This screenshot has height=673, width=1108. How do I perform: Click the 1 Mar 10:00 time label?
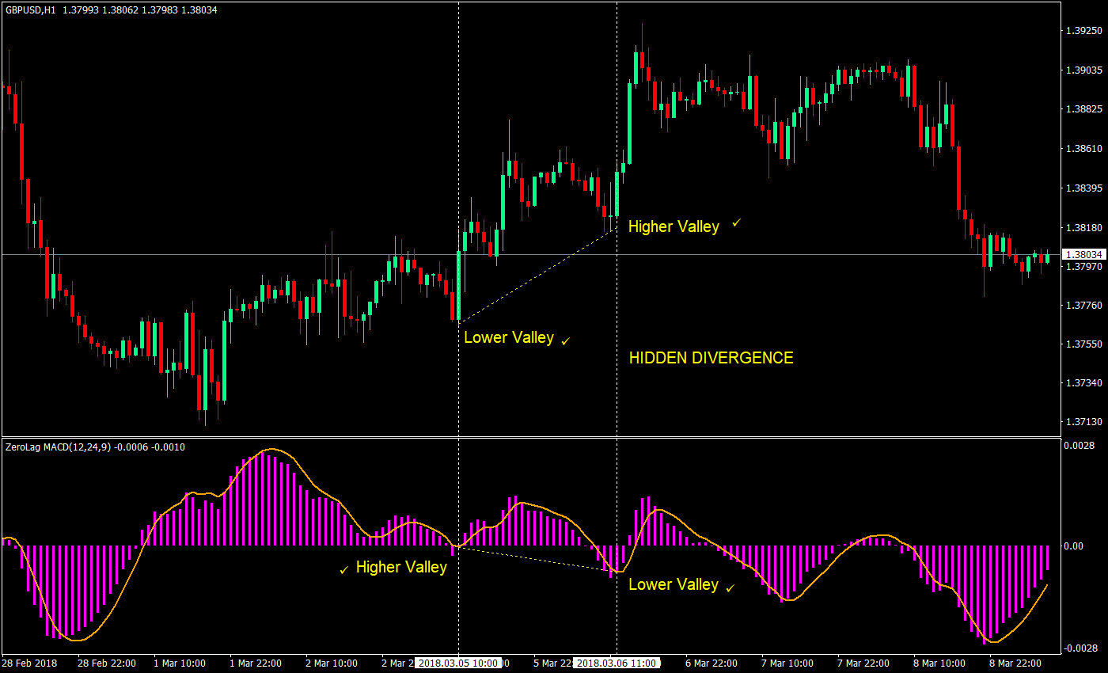(x=179, y=663)
